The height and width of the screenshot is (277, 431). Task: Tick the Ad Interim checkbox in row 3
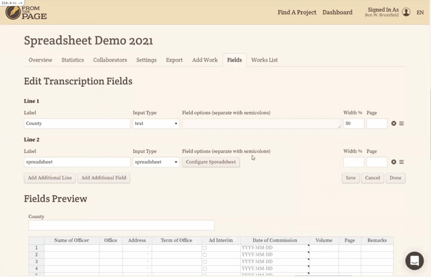coord(205,262)
